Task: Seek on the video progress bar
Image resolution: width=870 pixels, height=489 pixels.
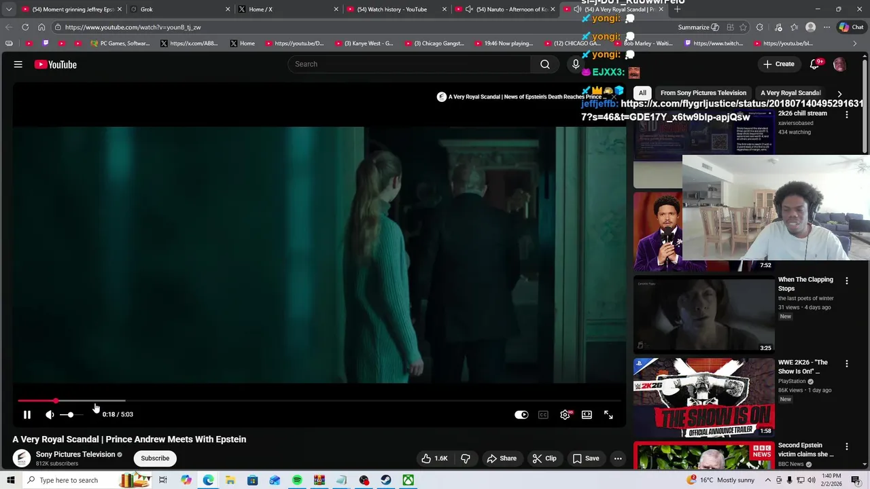Action: click(x=318, y=401)
